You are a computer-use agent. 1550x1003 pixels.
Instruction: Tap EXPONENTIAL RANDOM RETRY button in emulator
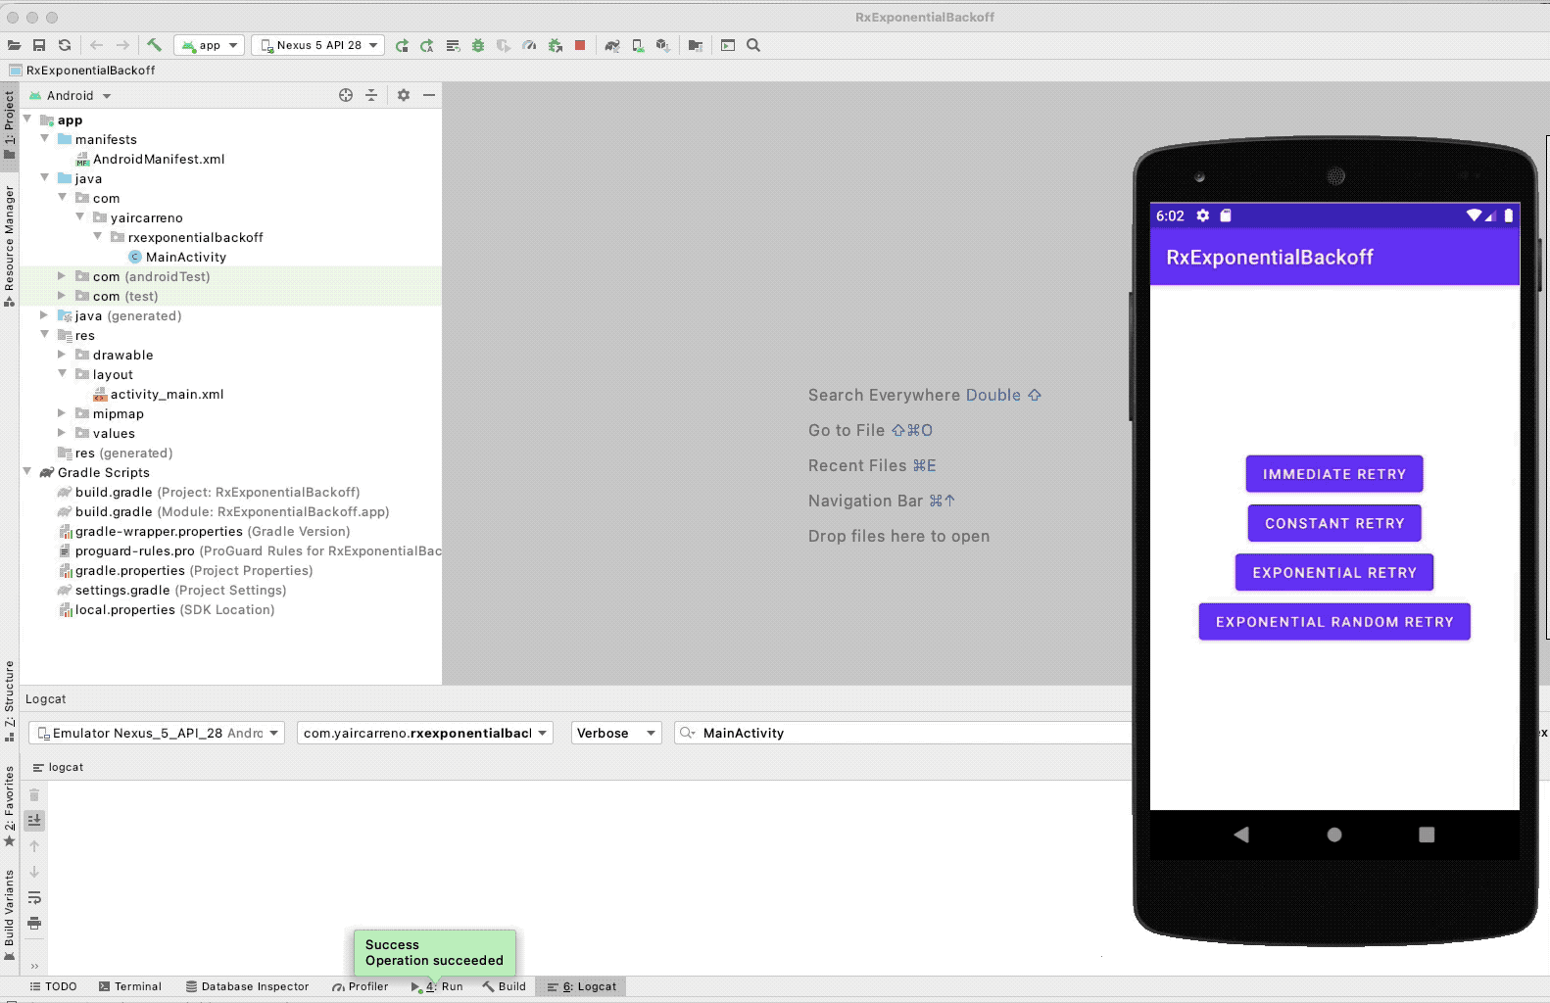point(1334,621)
